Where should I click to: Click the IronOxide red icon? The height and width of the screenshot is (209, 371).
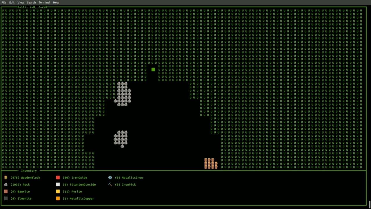click(x=58, y=177)
